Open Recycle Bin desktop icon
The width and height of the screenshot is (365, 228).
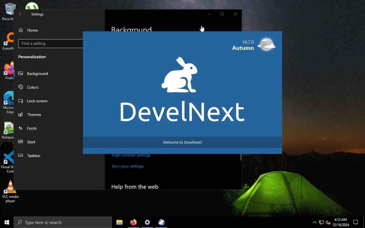coord(9,11)
